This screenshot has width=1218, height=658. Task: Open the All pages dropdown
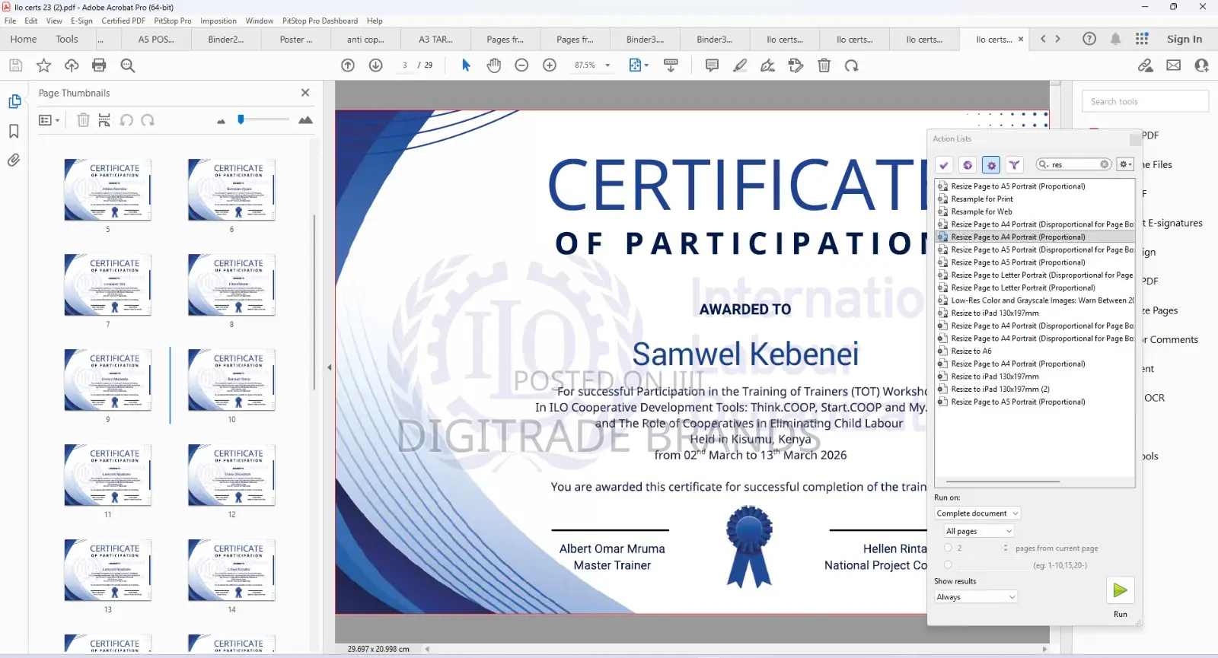[978, 531]
